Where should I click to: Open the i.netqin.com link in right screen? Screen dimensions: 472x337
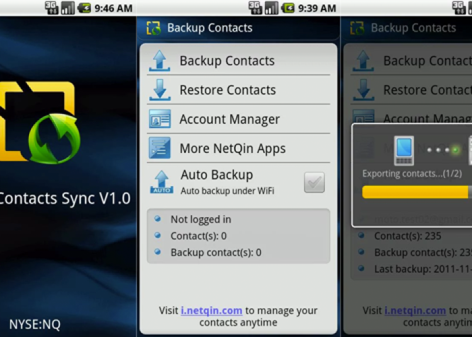[415, 311]
